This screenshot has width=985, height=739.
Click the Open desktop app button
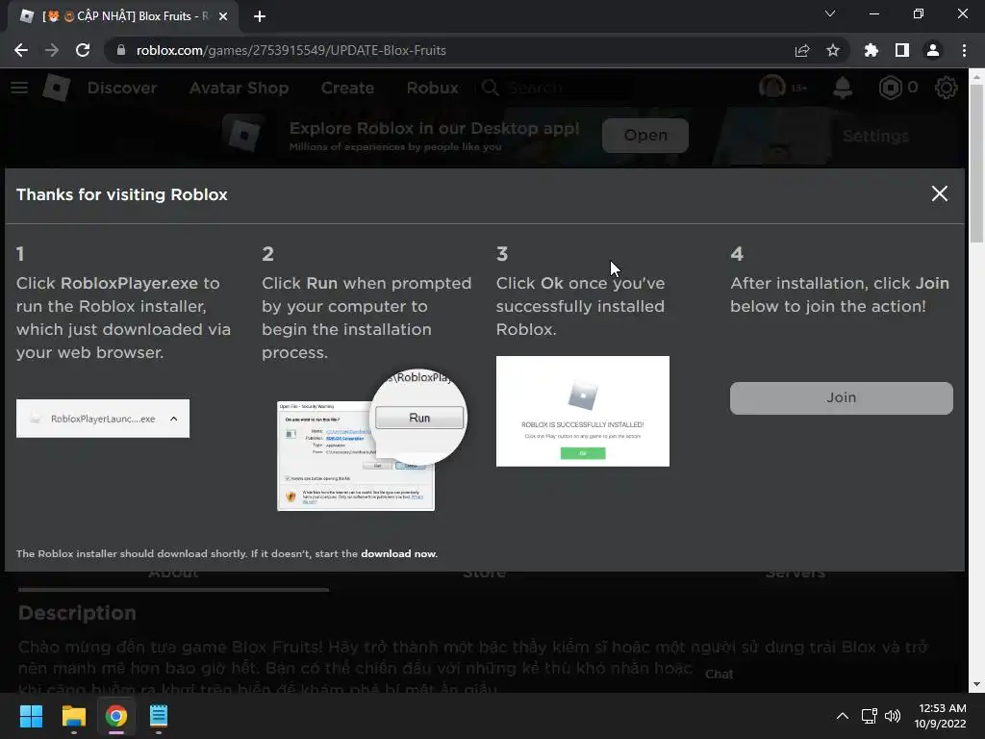(645, 135)
